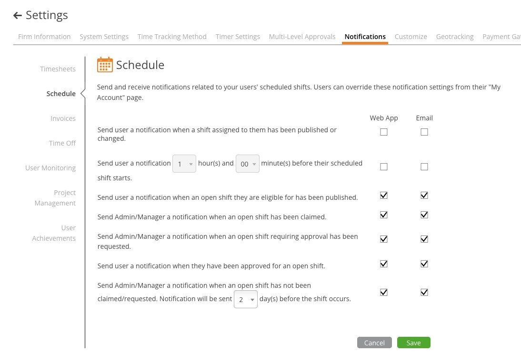The width and height of the screenshot is (521, 362).
Task: Uncheck Email for eligible open shift published
Action: pos(424,196)
